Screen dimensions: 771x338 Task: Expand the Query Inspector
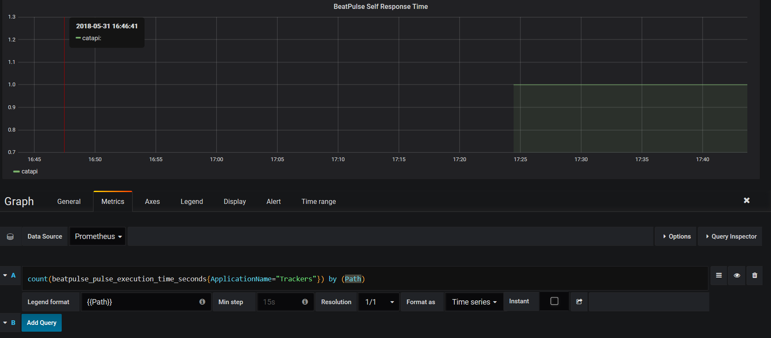point(731,236)
